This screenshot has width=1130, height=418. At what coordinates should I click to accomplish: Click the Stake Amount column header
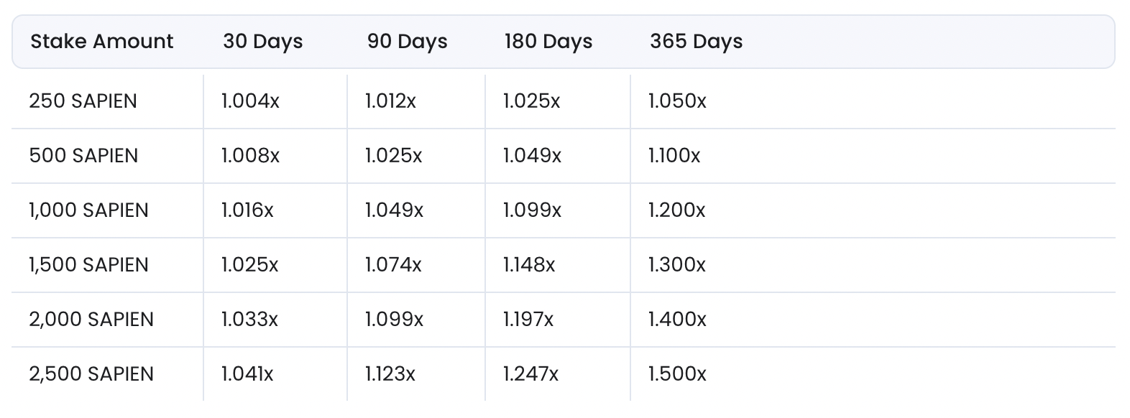[101, 42]
